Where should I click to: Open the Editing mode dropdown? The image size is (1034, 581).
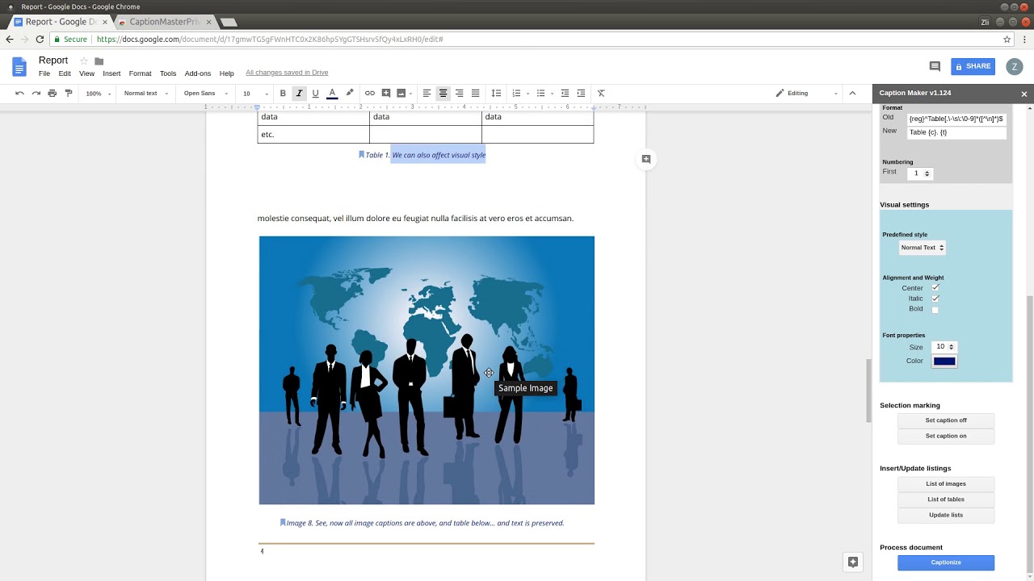[806, 94]
